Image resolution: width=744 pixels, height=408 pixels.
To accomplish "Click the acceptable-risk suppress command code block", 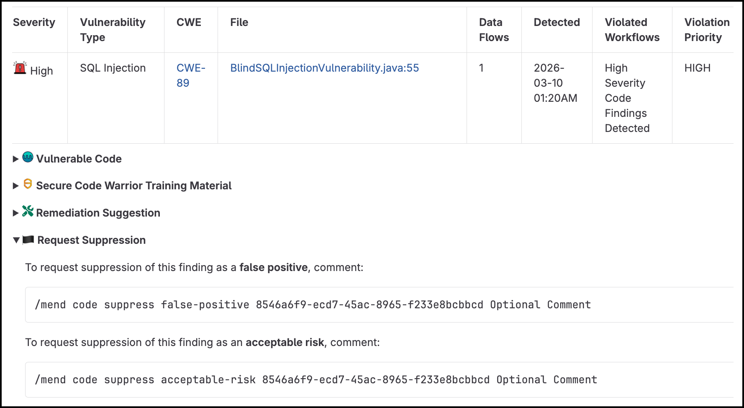I will (x=380, y=380).
